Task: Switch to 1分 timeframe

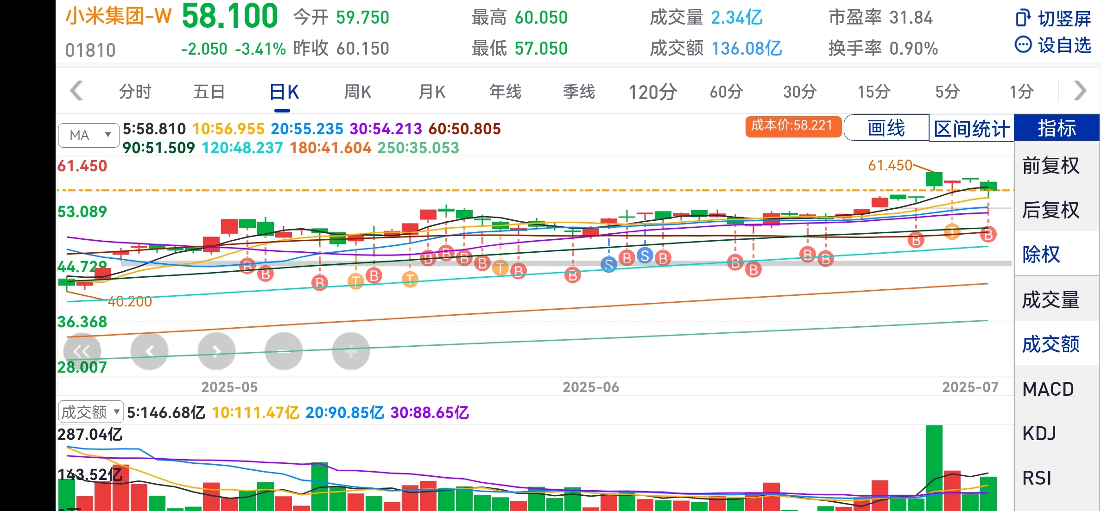Action: coord(1021,92)
